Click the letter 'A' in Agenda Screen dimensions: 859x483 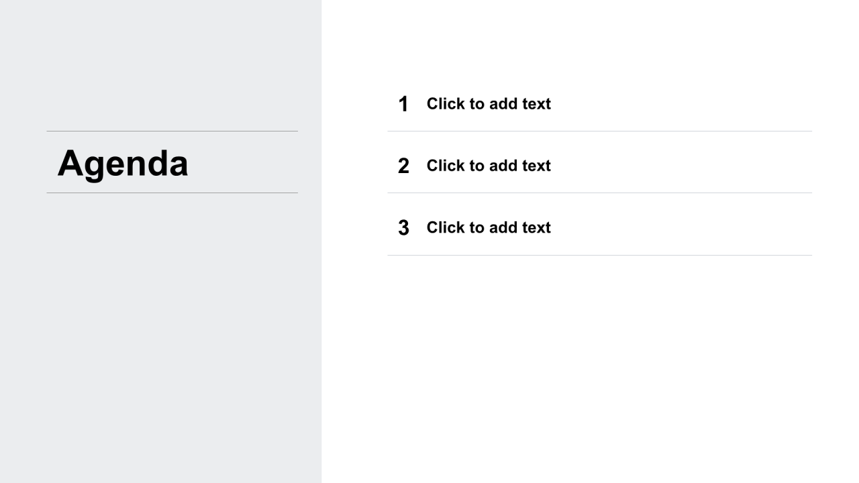point(71,163)
